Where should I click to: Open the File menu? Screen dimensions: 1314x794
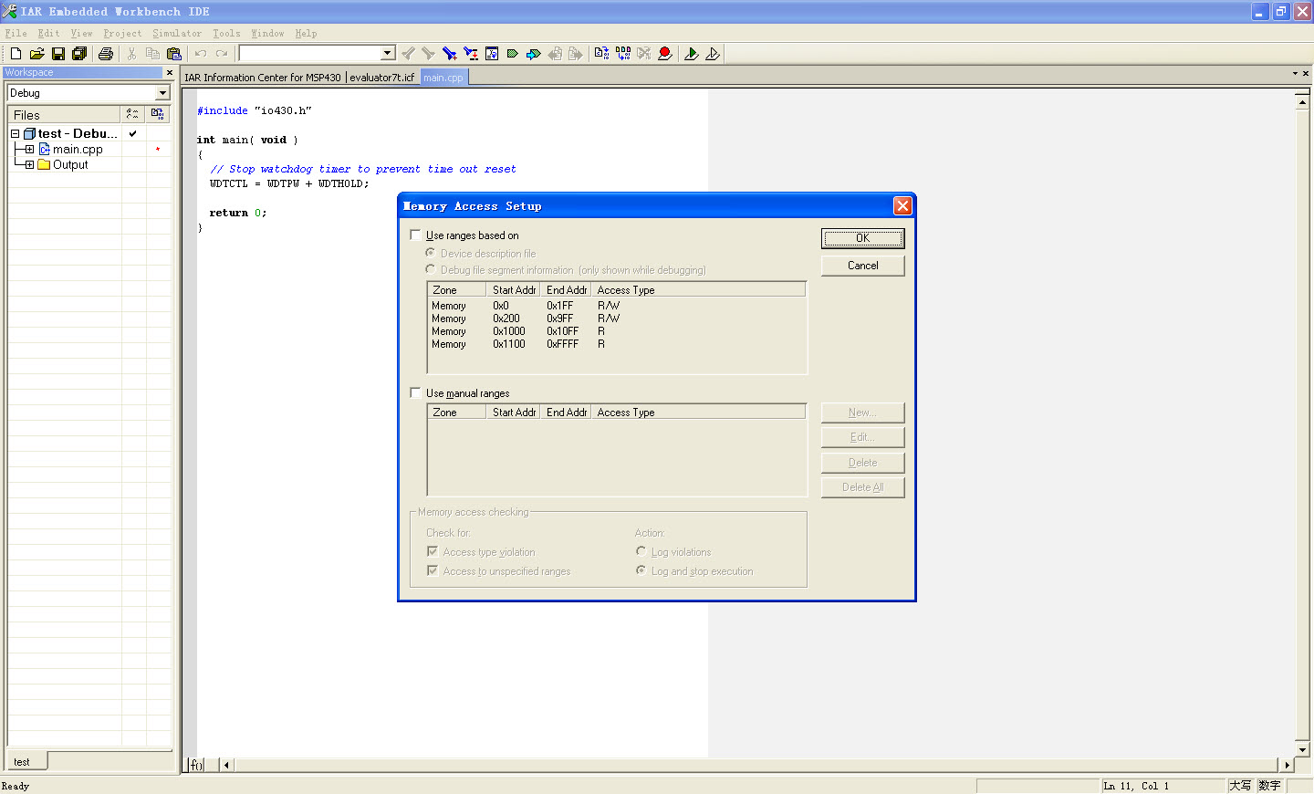tap(16, 33)
